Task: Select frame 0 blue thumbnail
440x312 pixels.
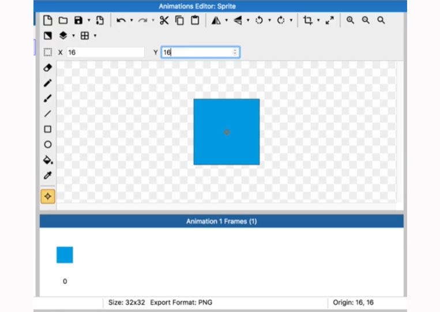Action: [65, 255]
